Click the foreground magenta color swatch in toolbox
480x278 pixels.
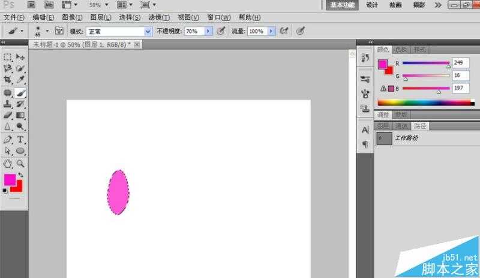pos(10,179)
